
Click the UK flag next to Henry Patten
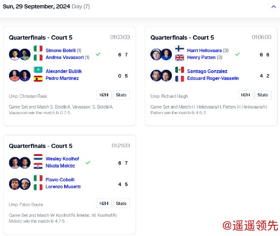coord(180,58)
